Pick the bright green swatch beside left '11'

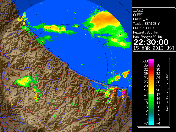click(151, 98)
